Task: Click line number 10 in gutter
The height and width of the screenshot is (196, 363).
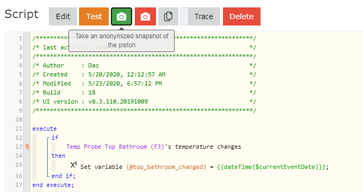Action: click(19, 120)
